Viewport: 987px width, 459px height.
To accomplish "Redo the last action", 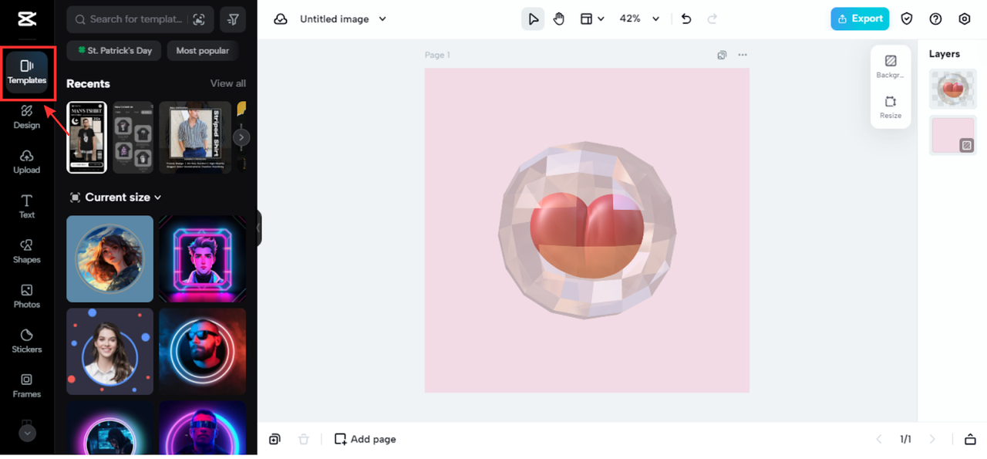I will click(712, 19).
